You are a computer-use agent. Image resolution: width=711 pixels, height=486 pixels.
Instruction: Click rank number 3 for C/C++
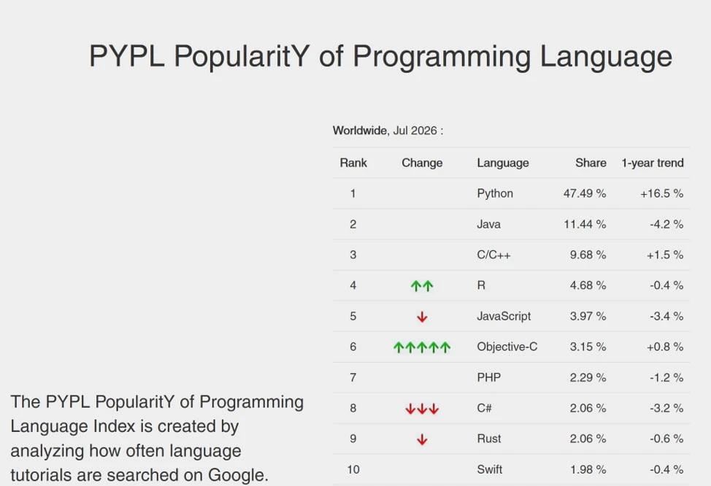coord(353,255)
